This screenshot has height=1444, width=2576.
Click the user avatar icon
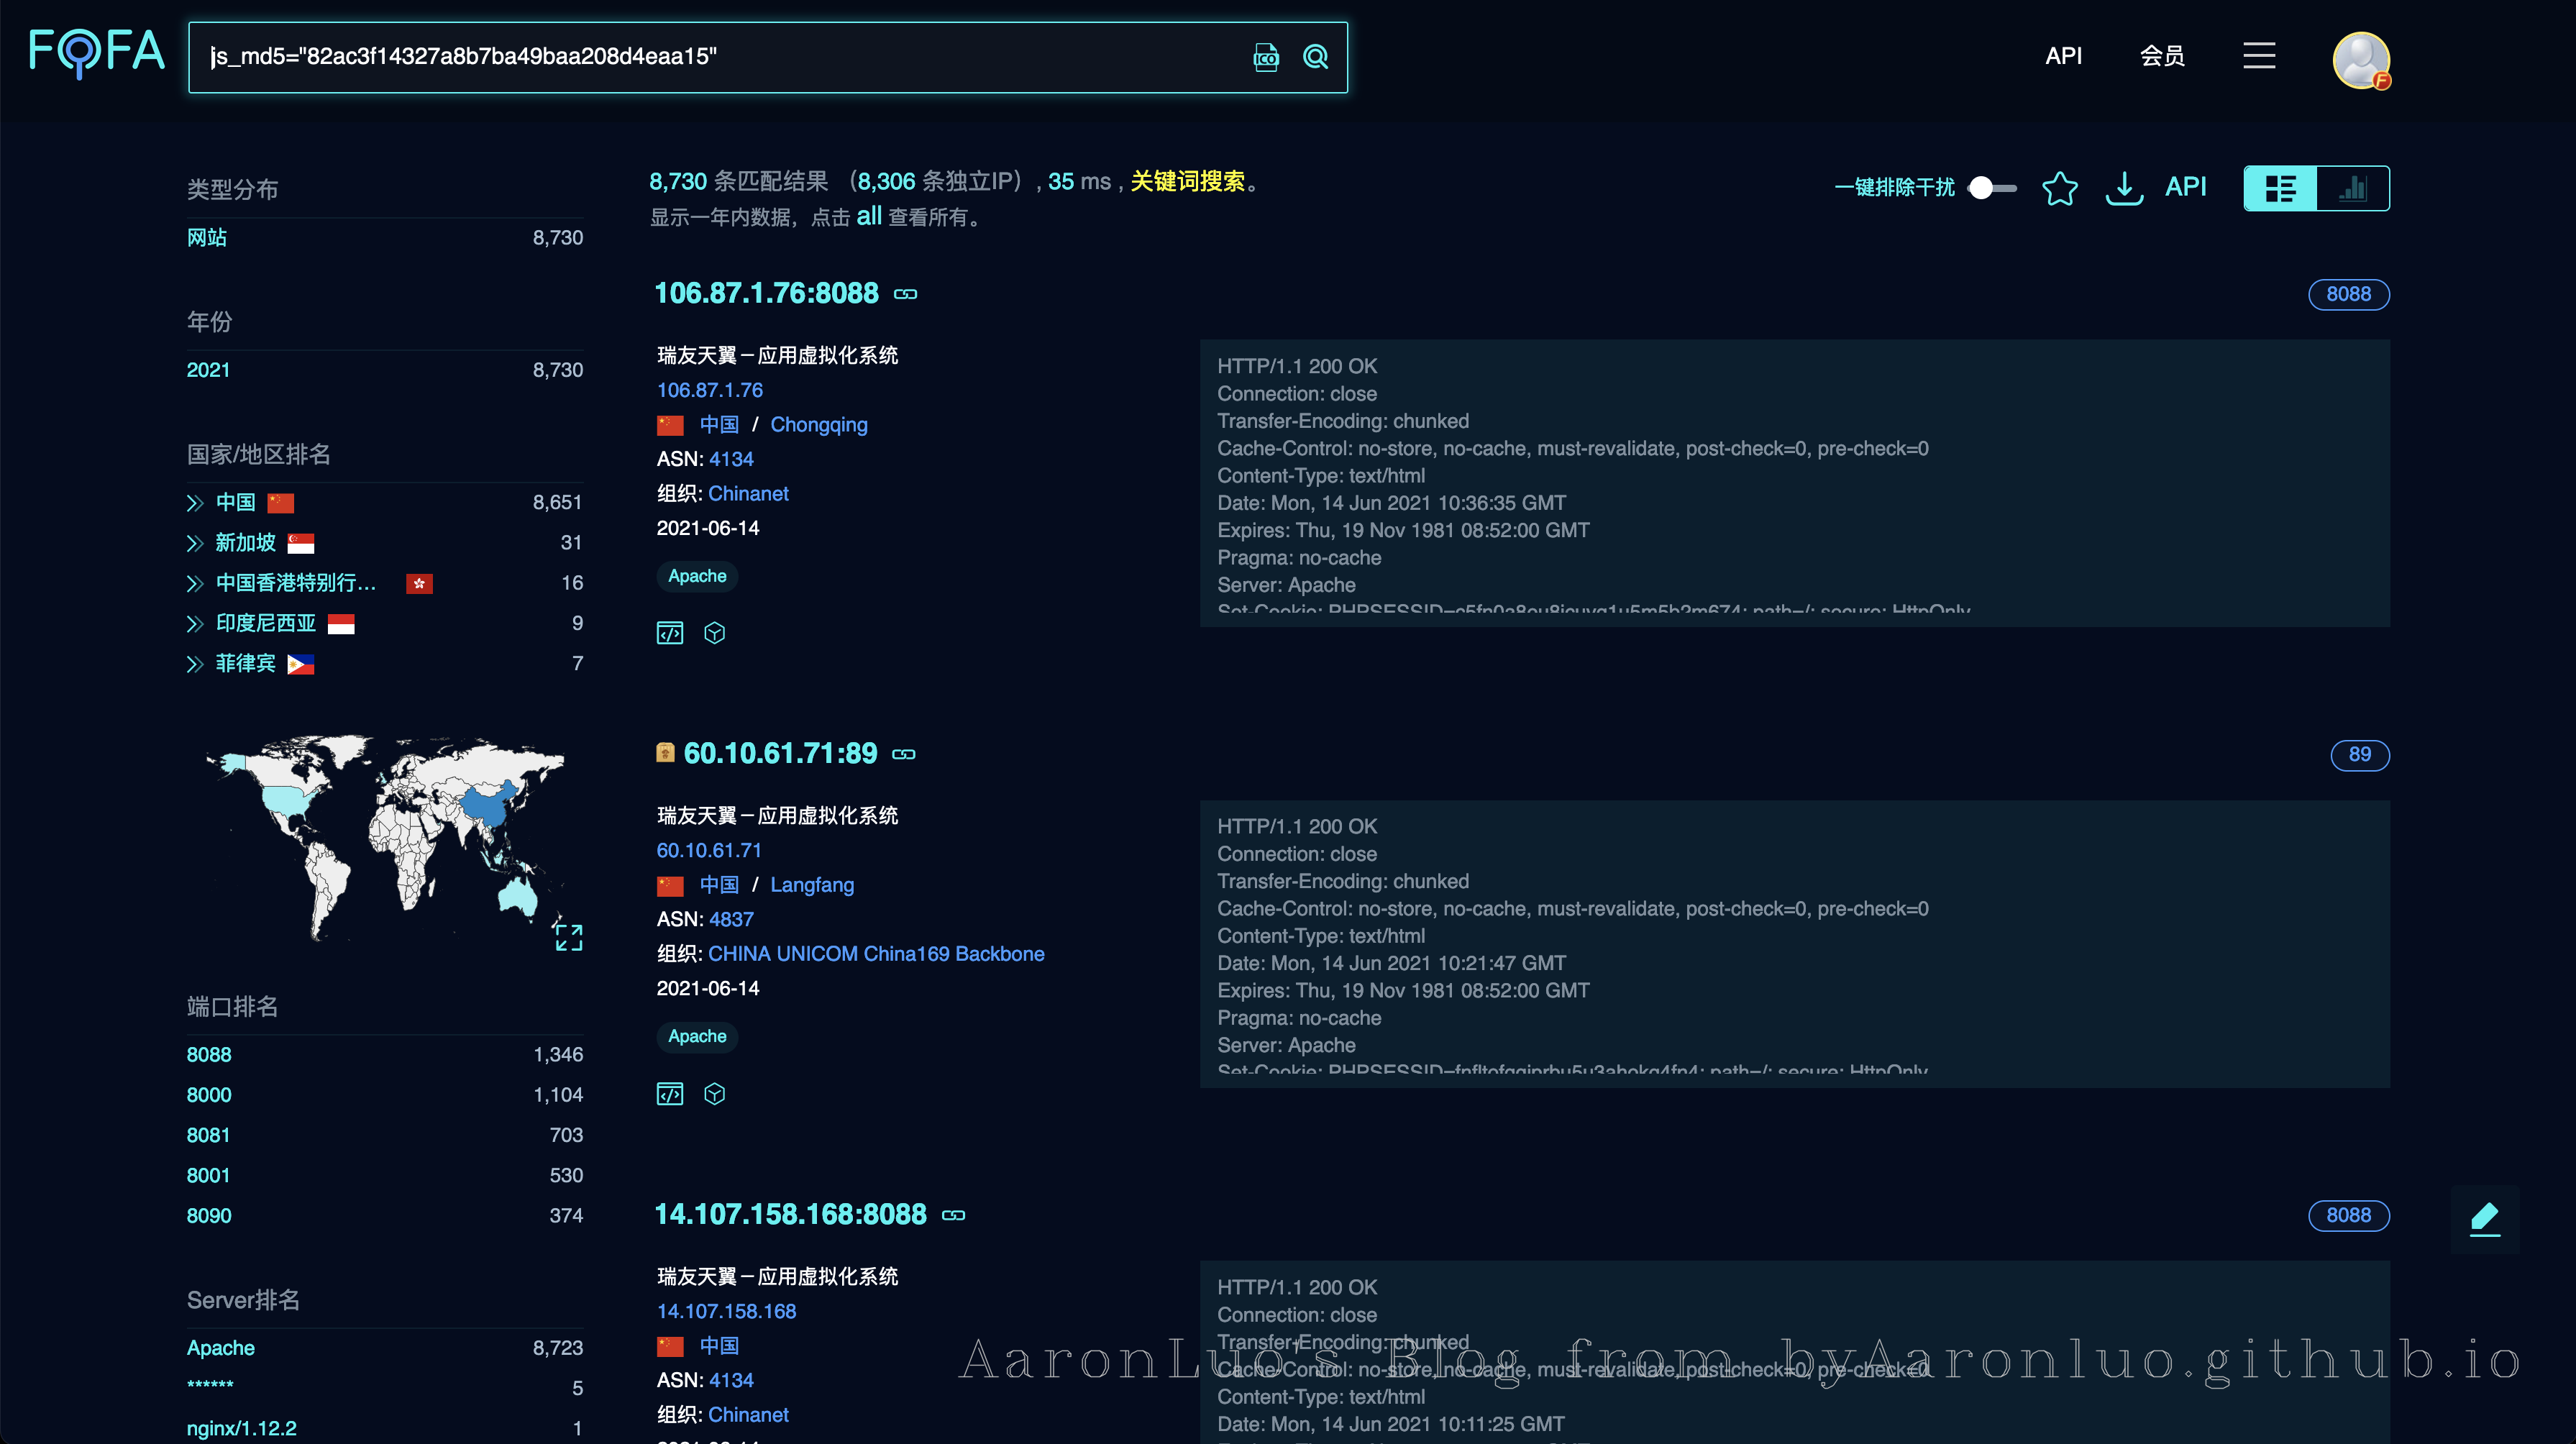pyautogui.click(x=2360, y=60)
